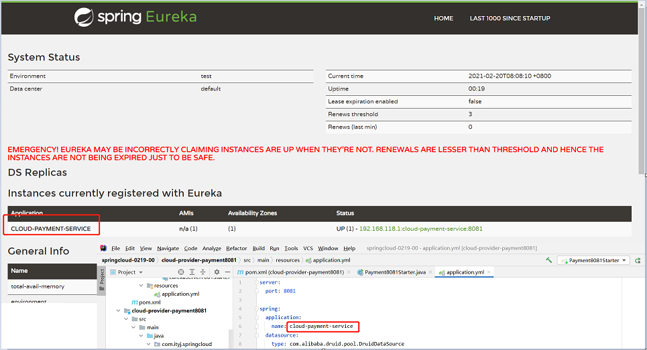Close the pom.xml editor tab

pos(349,272)
